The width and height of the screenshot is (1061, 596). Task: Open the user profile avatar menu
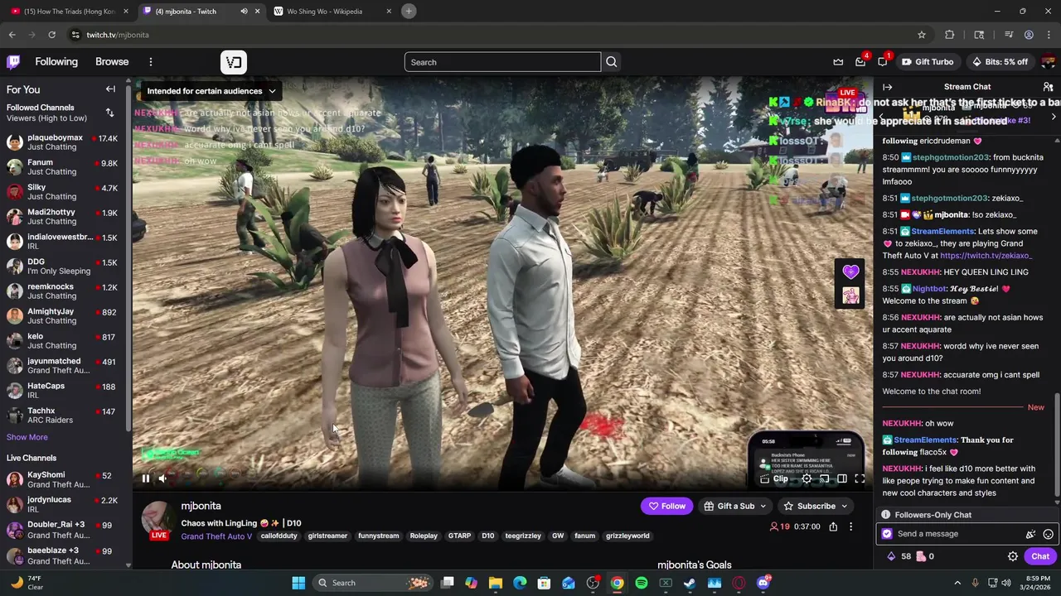coord(1048,61)
